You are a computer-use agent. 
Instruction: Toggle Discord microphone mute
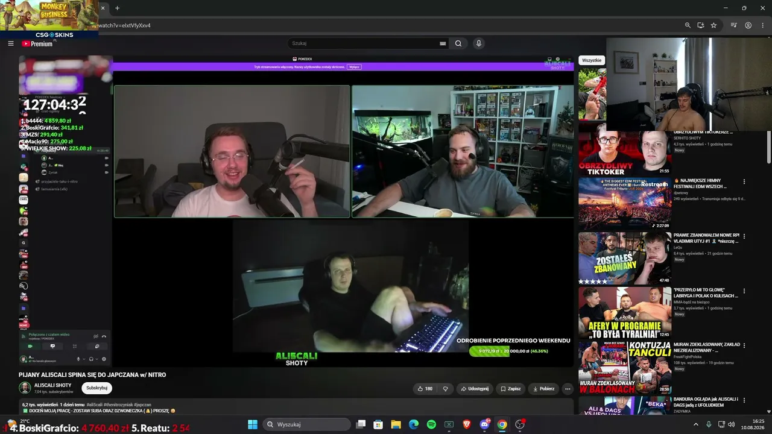pos(78,359)
